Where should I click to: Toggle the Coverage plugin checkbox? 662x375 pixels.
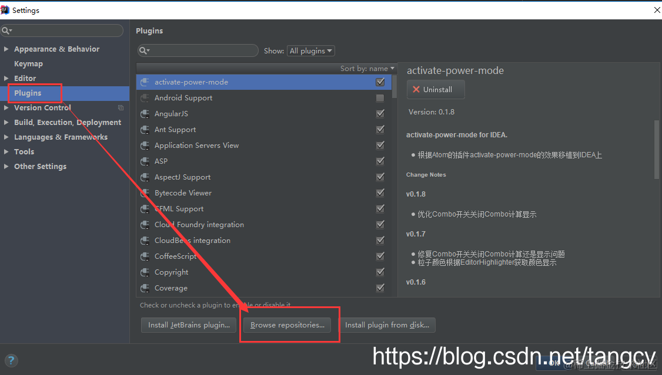(380, 288)
